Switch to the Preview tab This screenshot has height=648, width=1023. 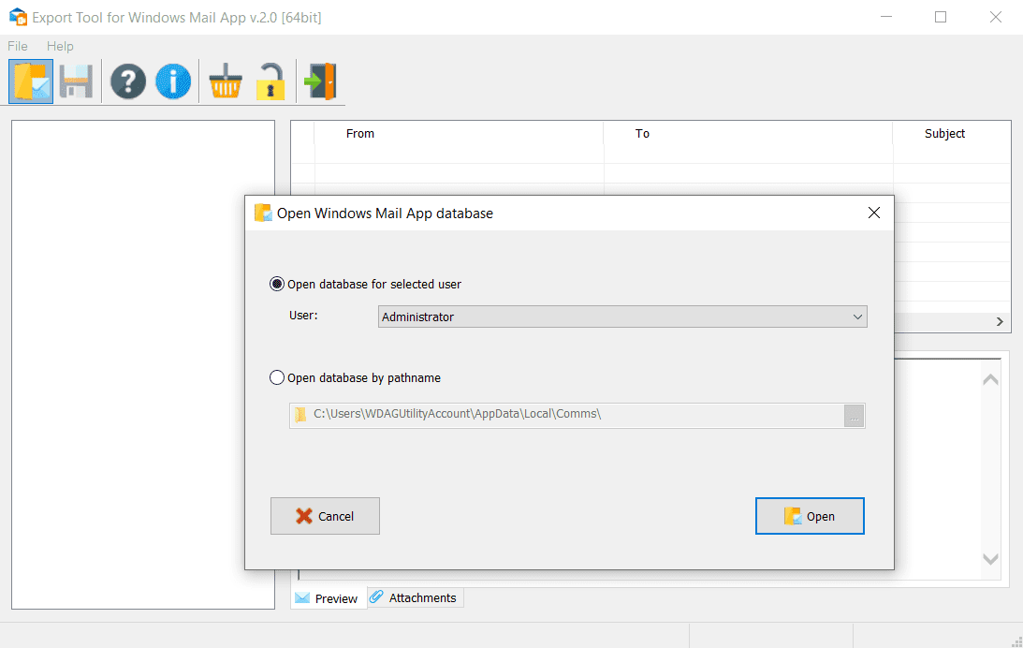pyautogui.click(x=328, y=598)
